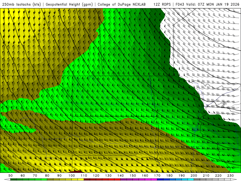Screen dimensions: 241x181
Task: Select the cyan swatch just before 200
Action: pyautogui.click(x=191, y=179)
